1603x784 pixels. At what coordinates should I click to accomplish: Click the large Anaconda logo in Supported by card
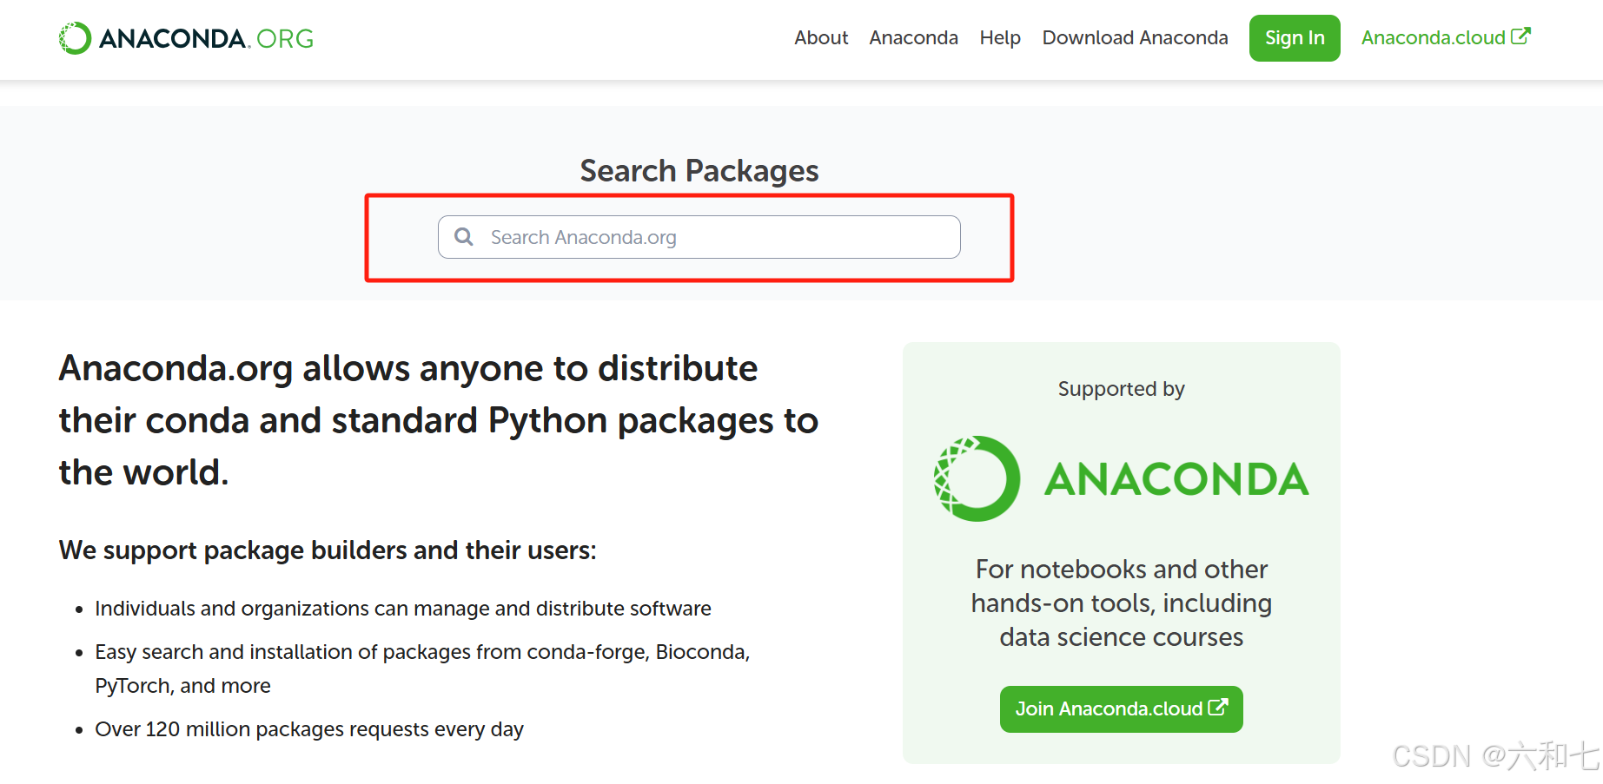coord(1121,478)
